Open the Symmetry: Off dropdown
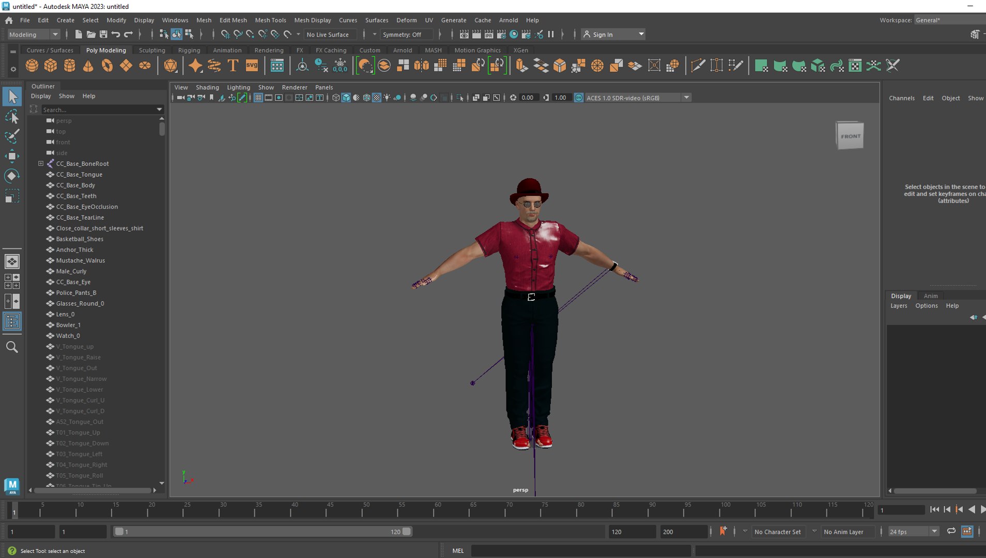Image resolution: width=986 pixels, height=558 pixels. point(406,34)
